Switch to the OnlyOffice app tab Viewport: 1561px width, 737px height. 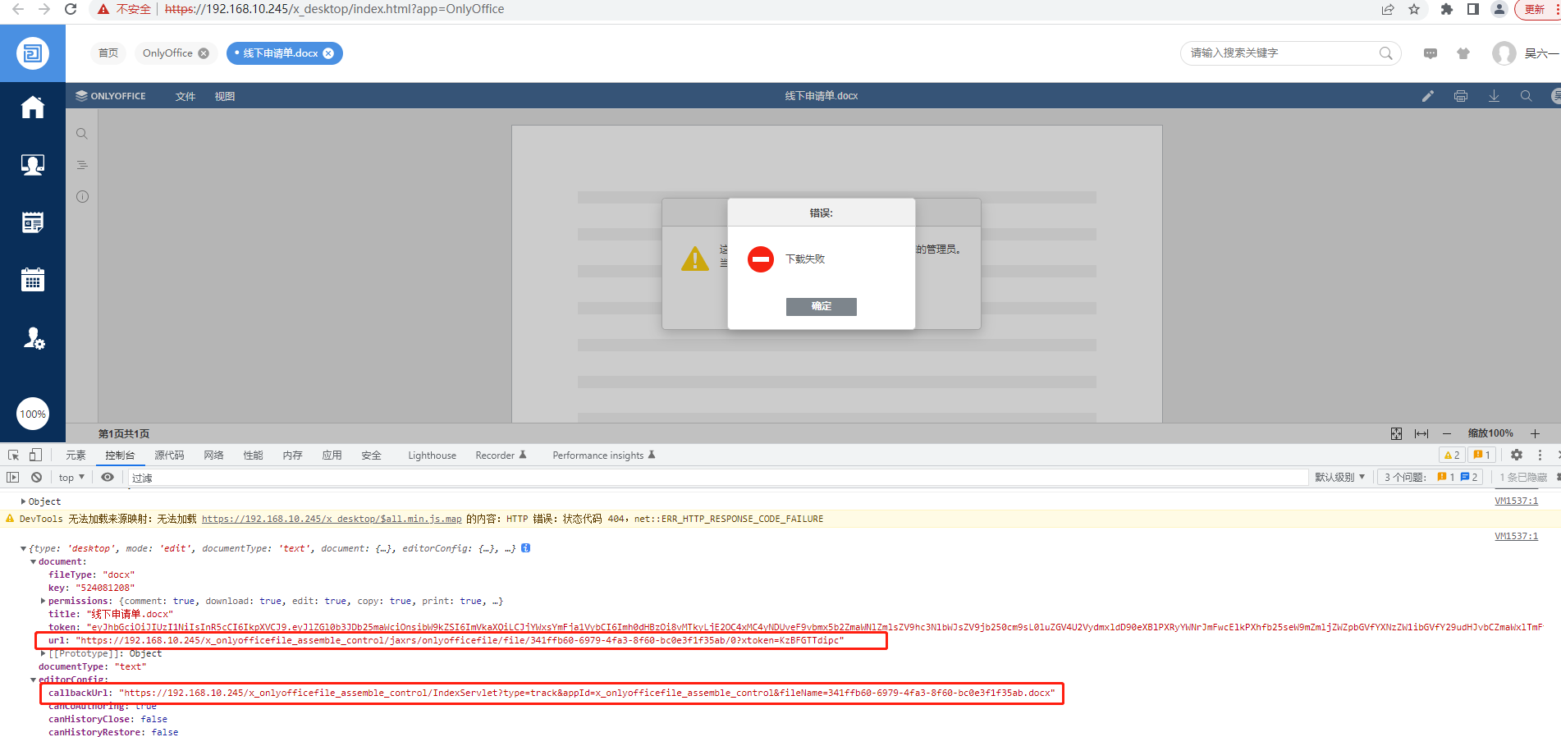167,53
